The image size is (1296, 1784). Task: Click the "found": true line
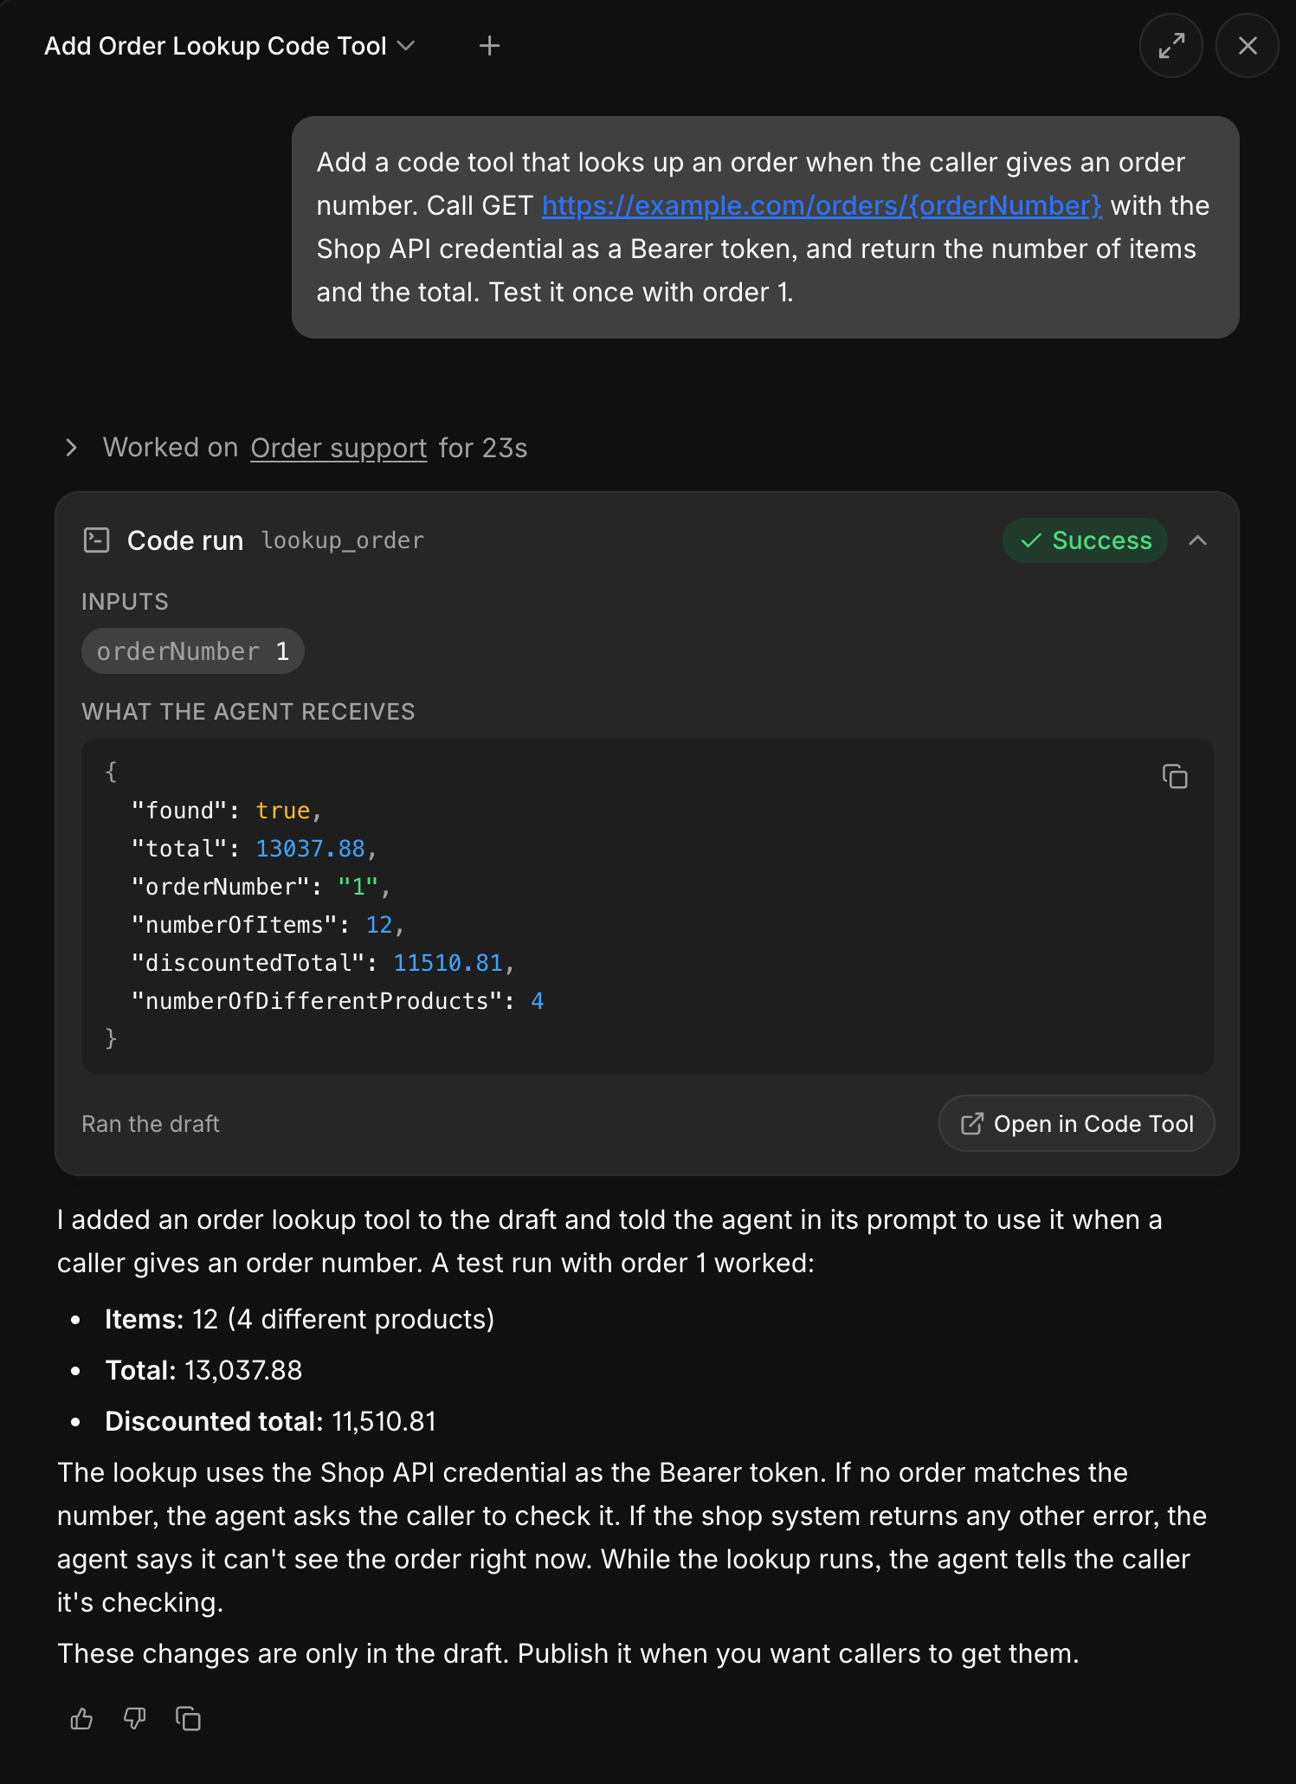(227, 811)
